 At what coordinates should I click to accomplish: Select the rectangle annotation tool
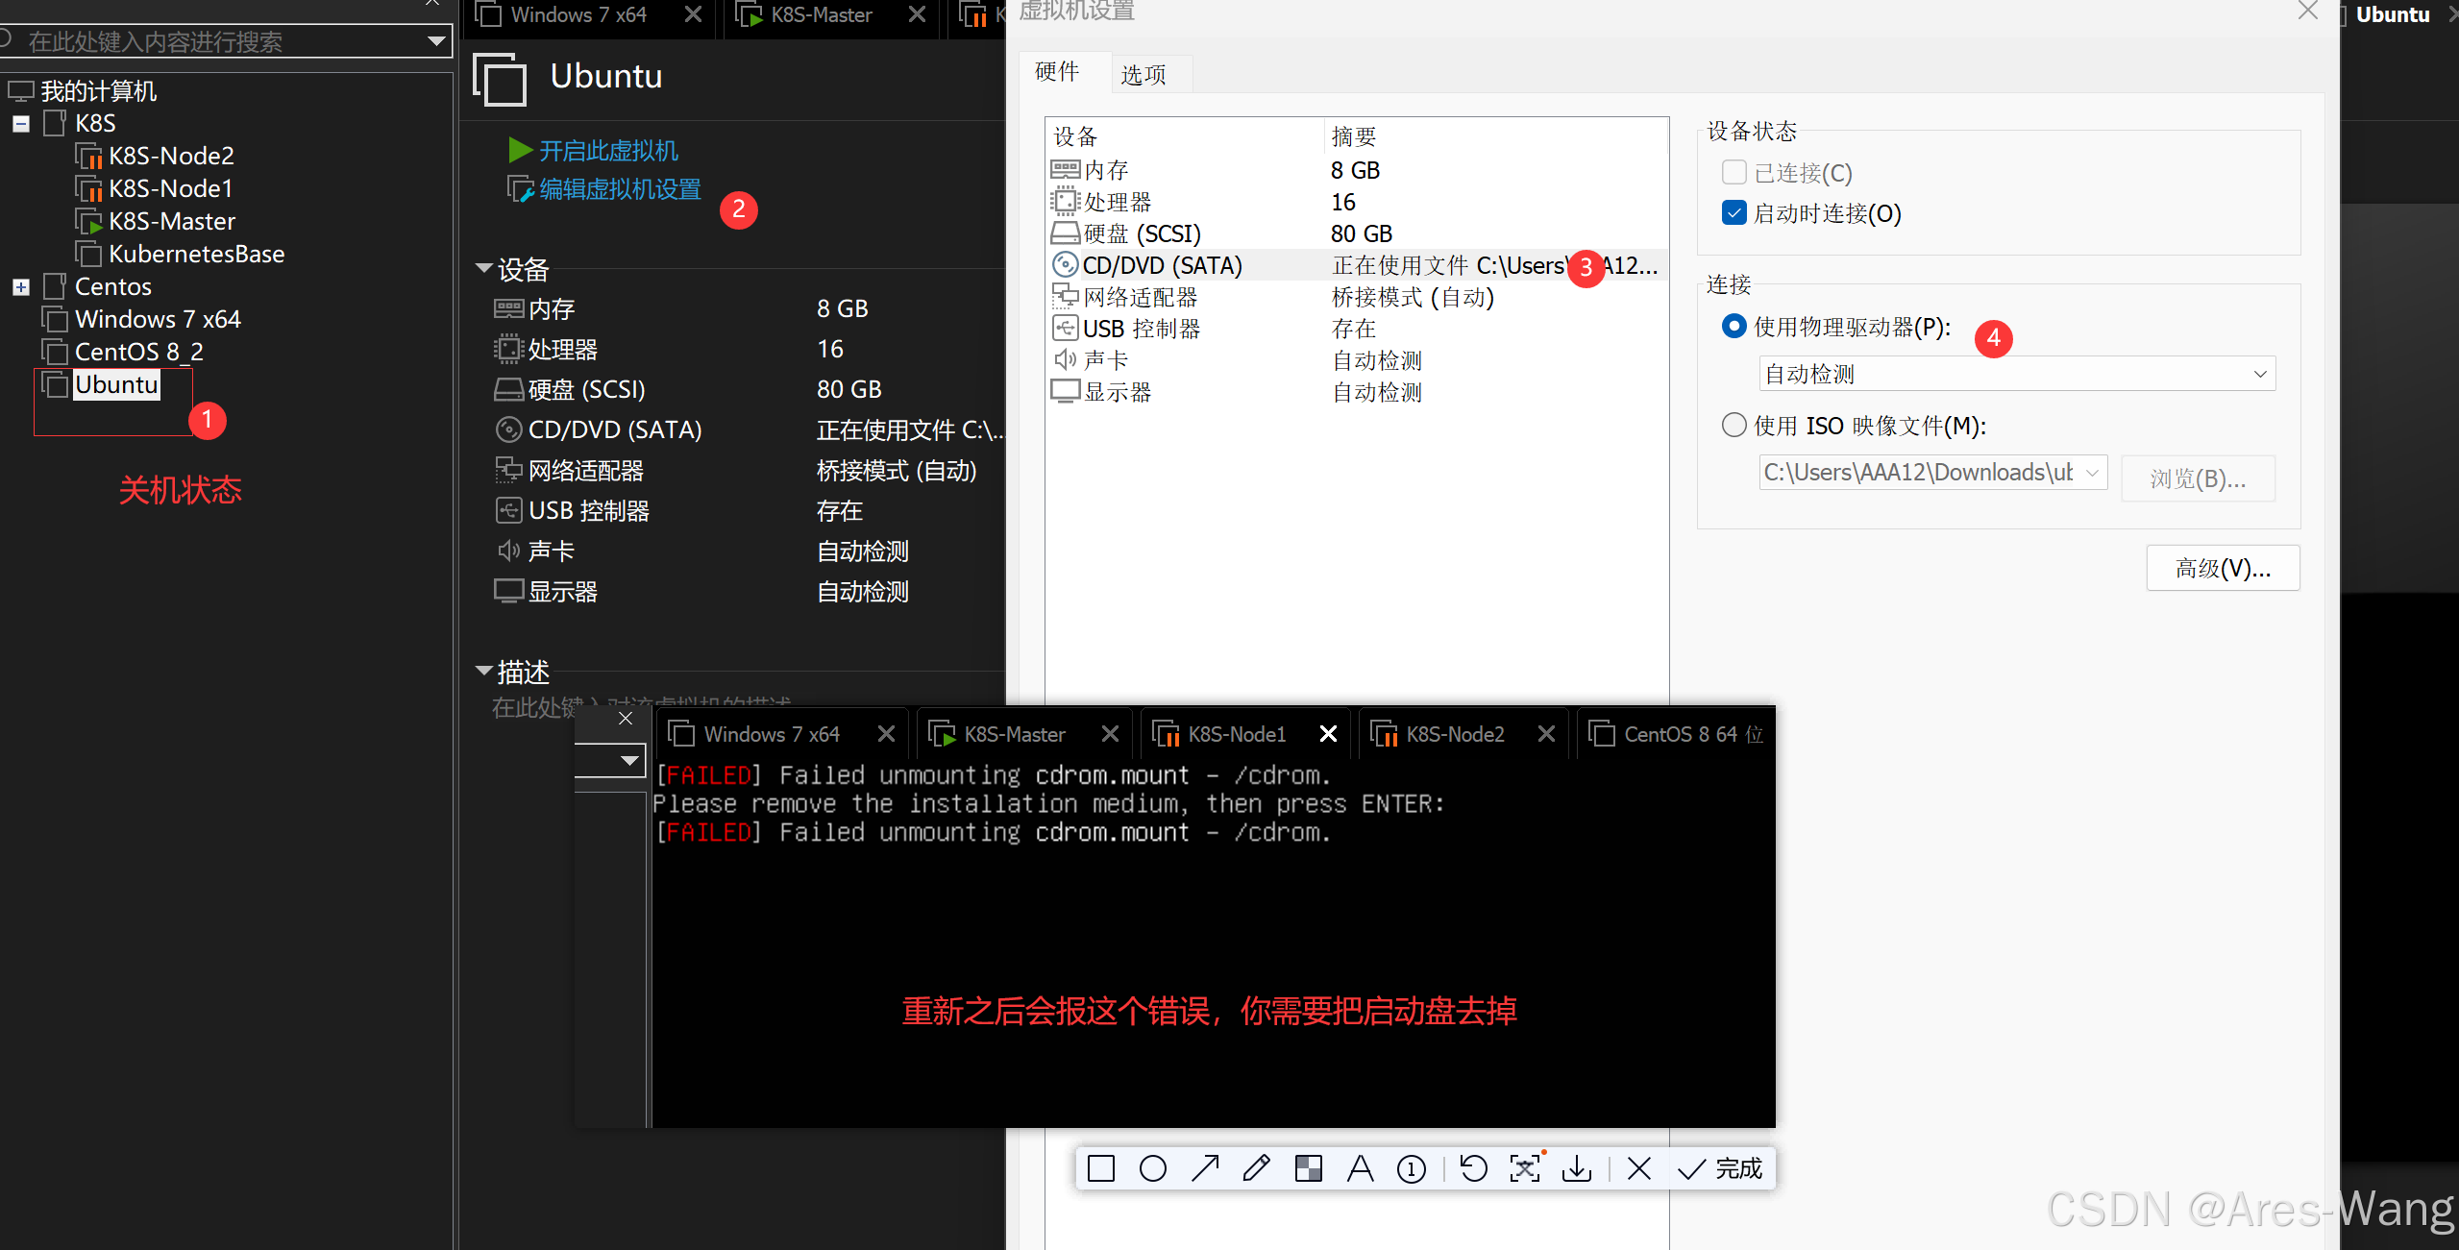(1101, 1168)
